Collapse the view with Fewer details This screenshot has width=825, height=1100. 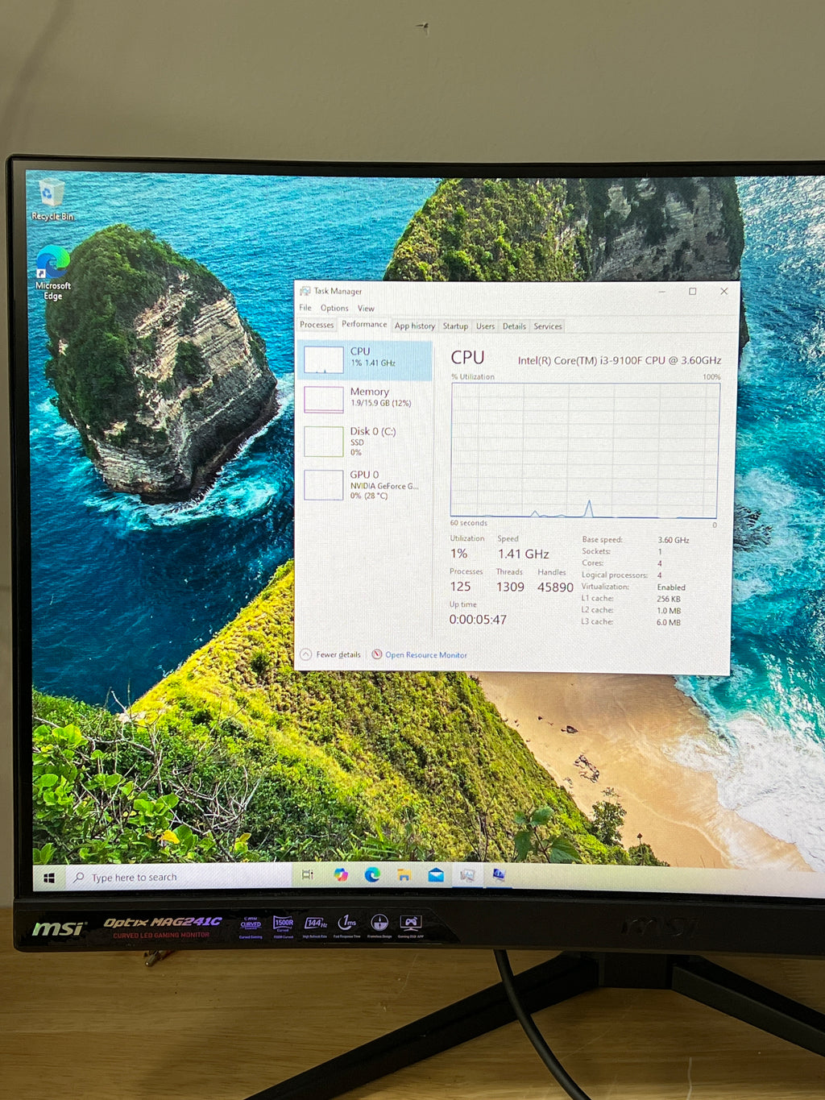(x=330, y=654)
